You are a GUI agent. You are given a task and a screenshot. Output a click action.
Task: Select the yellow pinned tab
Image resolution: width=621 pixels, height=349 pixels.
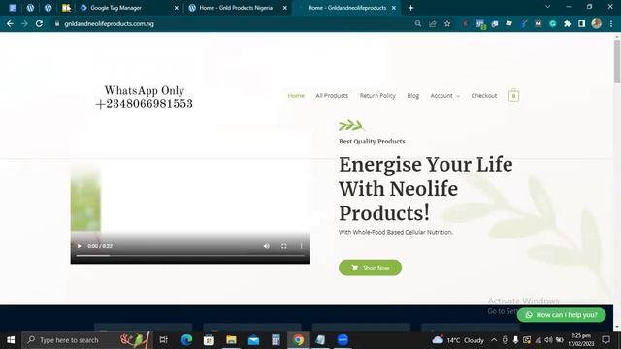click(66, 8)
